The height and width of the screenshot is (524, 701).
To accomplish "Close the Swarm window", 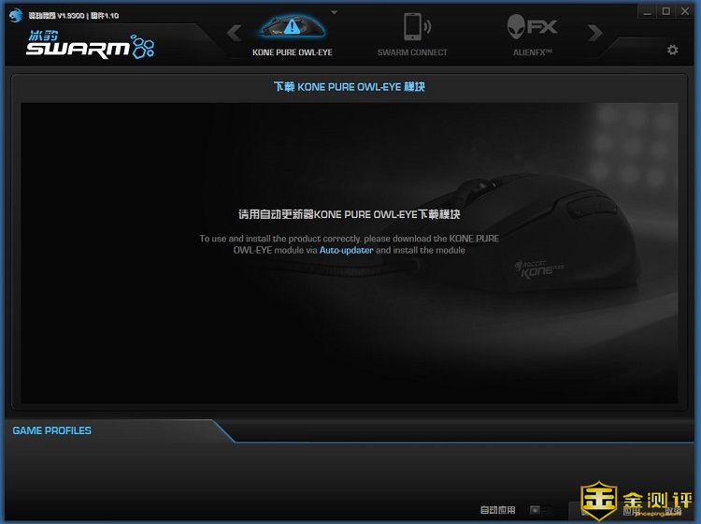I will click(686, 11).
